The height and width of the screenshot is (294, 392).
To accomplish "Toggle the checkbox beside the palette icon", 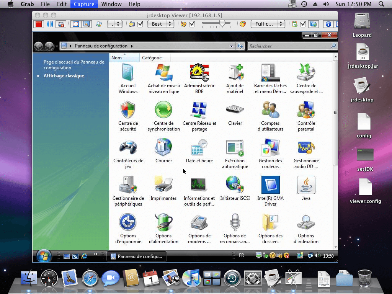I will [192, 24].
